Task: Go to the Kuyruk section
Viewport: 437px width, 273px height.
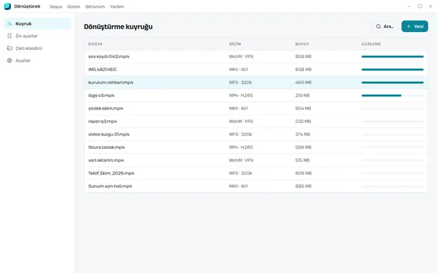Action: coord(38,24)
